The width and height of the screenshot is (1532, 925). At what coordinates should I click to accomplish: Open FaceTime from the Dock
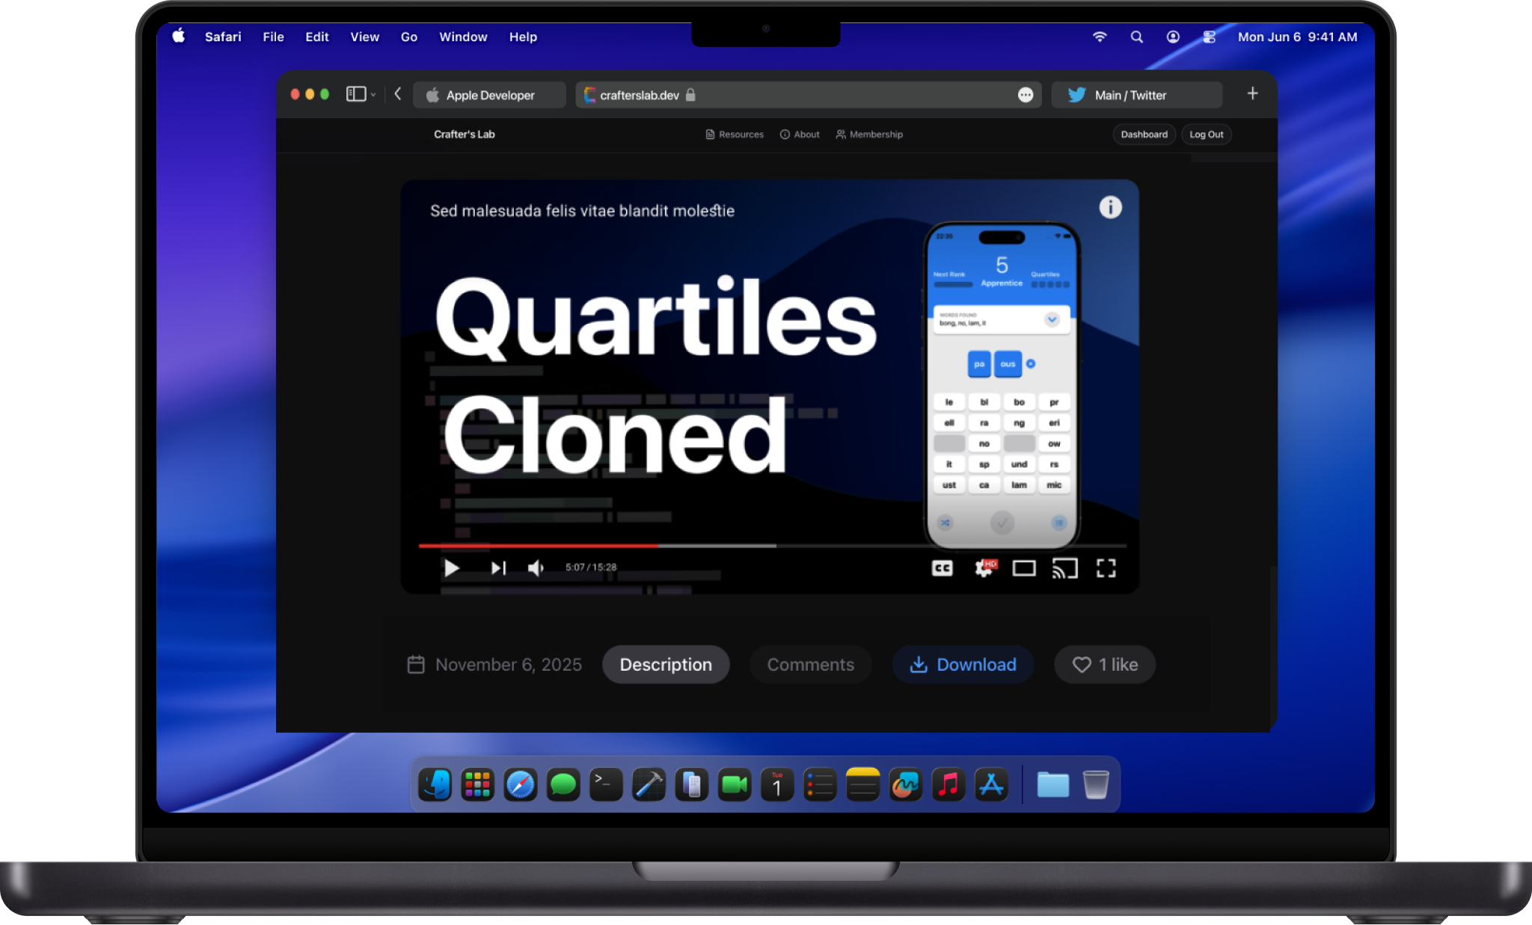735,784
